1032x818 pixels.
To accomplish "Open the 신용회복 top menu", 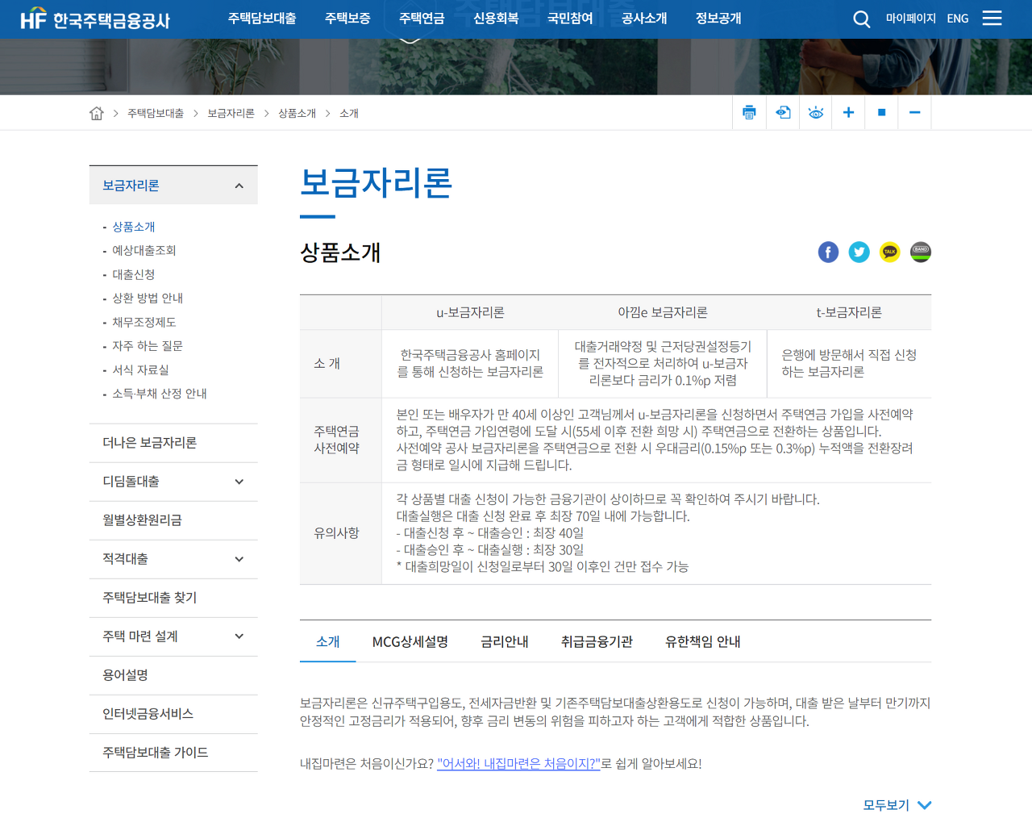I will click(496, 19).
